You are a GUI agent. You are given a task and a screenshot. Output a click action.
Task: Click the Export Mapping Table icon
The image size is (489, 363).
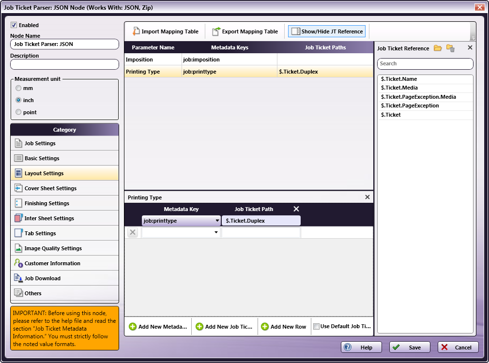(216, 31)
